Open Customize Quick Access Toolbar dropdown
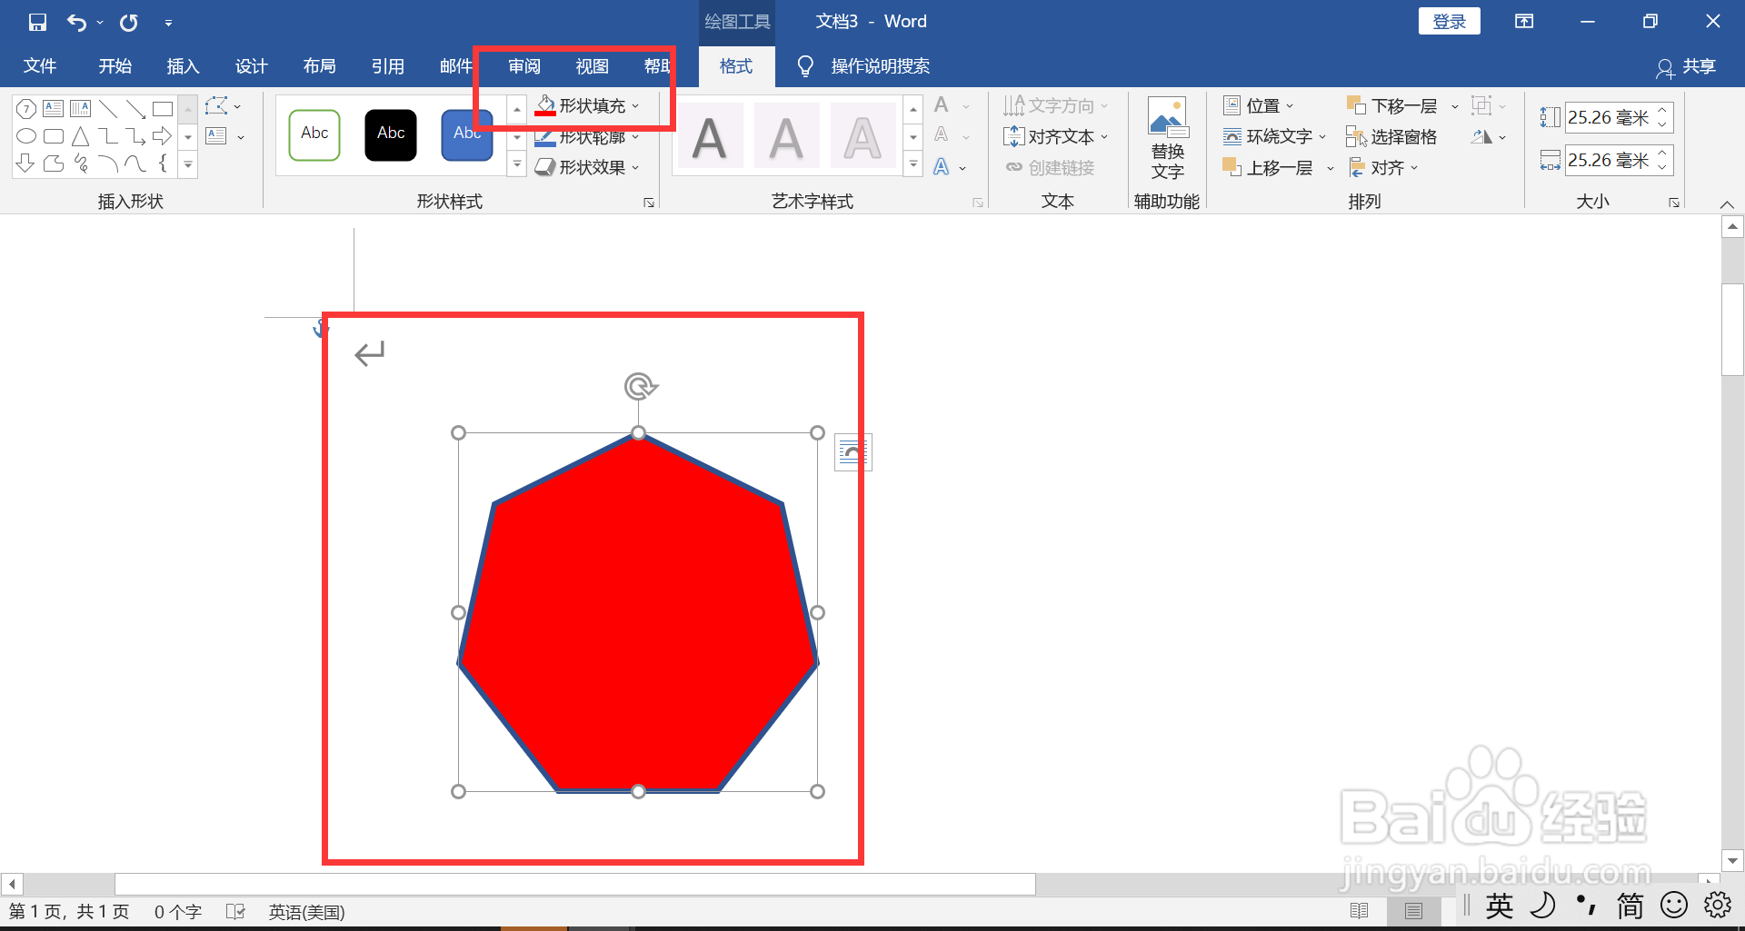This screenshot has width=1745, height=931. click(168, 23)
